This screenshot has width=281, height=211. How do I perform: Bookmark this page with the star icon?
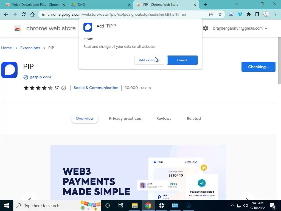point(220,14)
